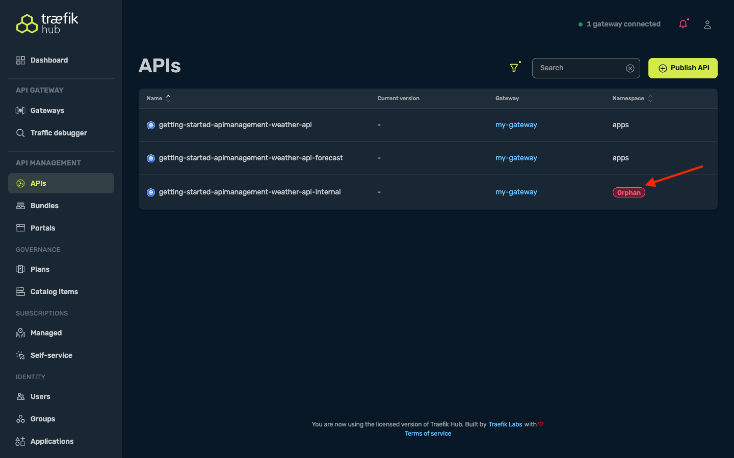Viewport: 734px width, 458px height.
Task: Open Terms of service link
Action: [x=428, y=434]
